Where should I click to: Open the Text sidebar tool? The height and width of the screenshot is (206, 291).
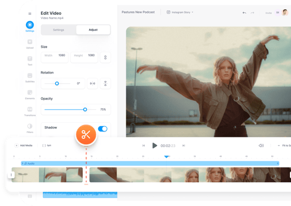pyautogui.click(x=30, y=61)
